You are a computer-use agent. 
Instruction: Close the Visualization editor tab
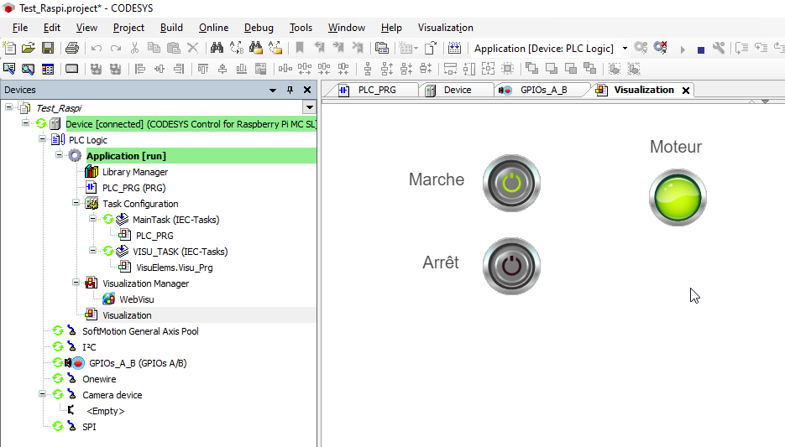point(686,91)
